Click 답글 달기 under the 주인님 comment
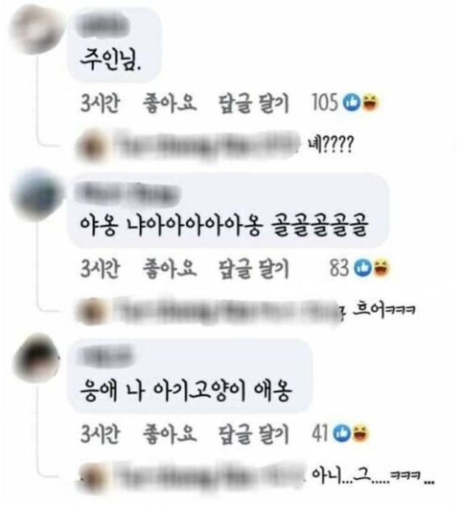 [x=253, y=103]
